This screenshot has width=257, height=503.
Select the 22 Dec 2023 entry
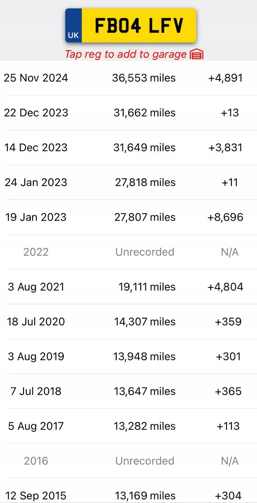point(36,113)
